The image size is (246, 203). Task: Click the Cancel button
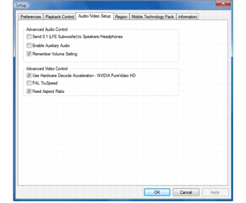point(186,192)
